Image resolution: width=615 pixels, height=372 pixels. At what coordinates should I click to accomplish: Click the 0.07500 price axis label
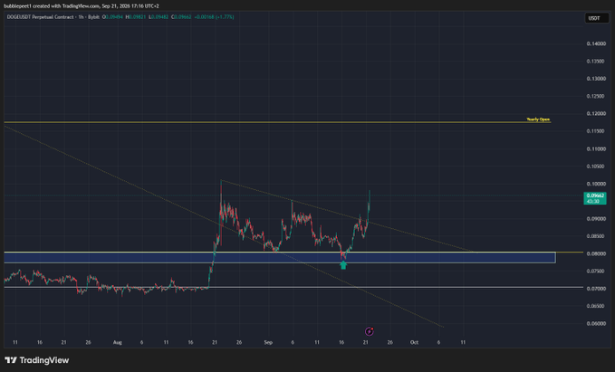pos(596,272)
